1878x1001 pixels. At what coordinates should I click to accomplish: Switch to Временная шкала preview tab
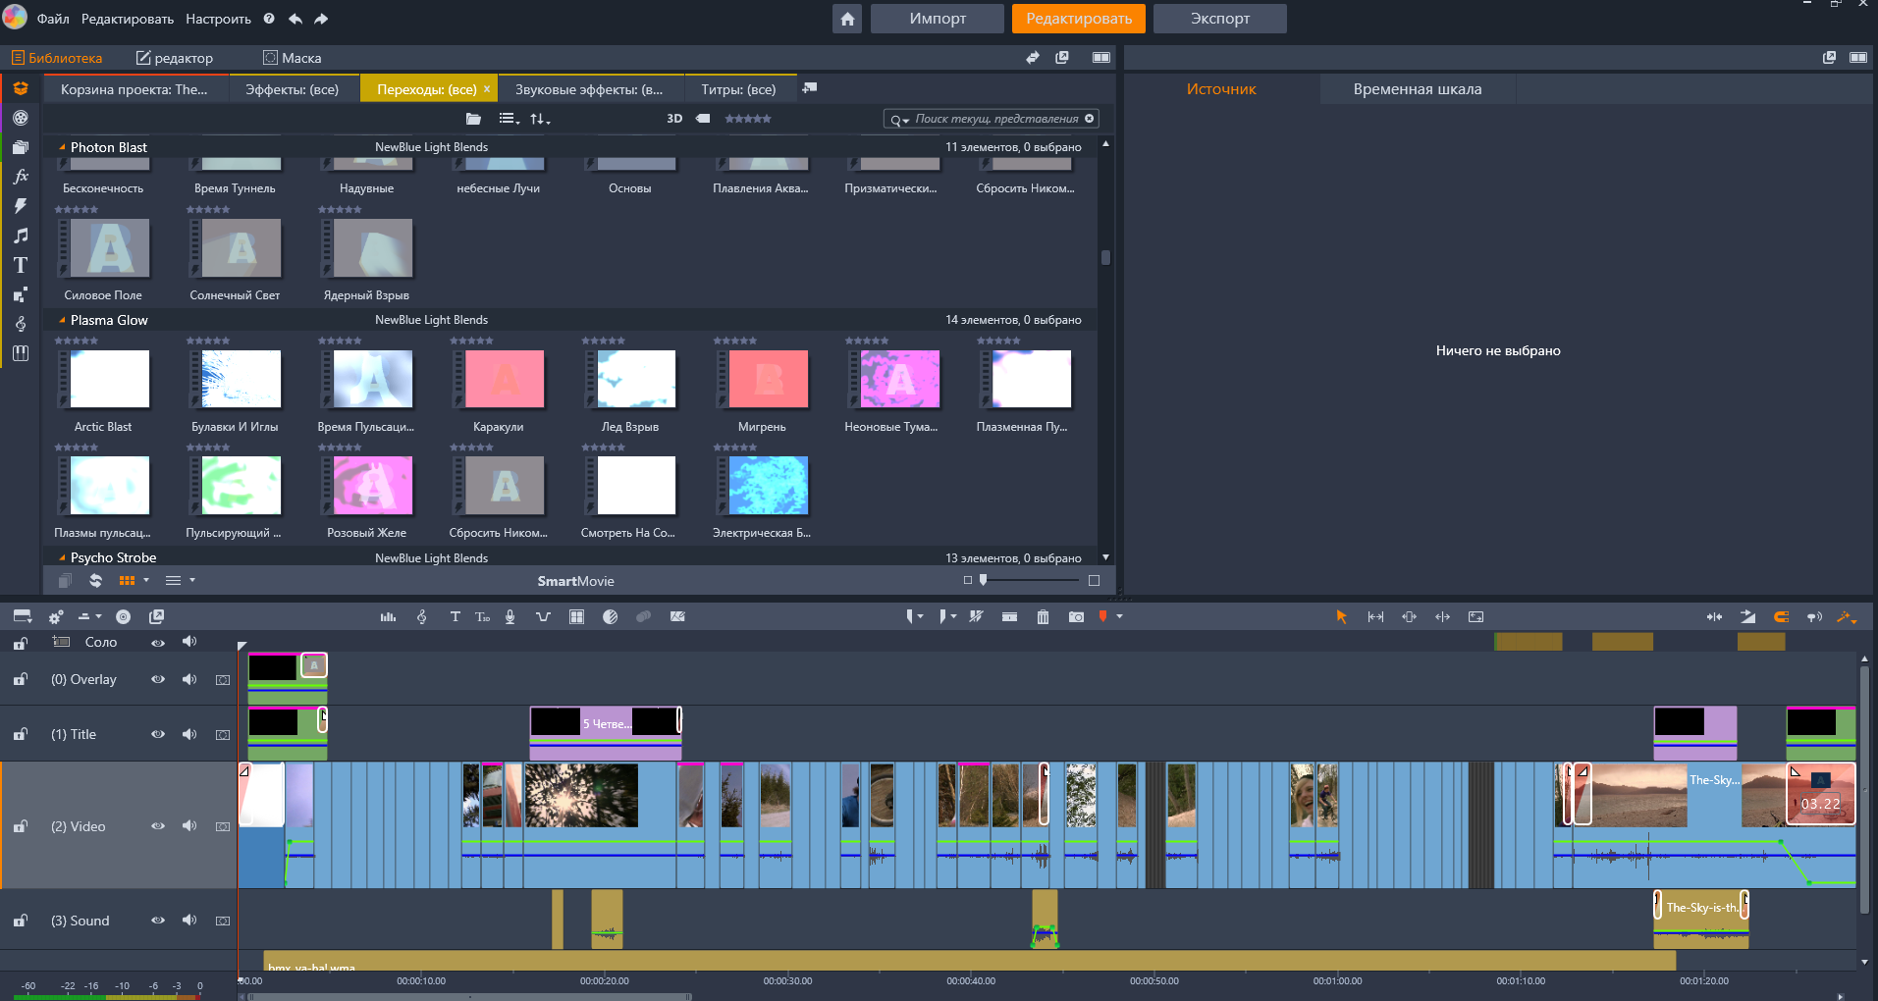click(x=1418, y=89)
